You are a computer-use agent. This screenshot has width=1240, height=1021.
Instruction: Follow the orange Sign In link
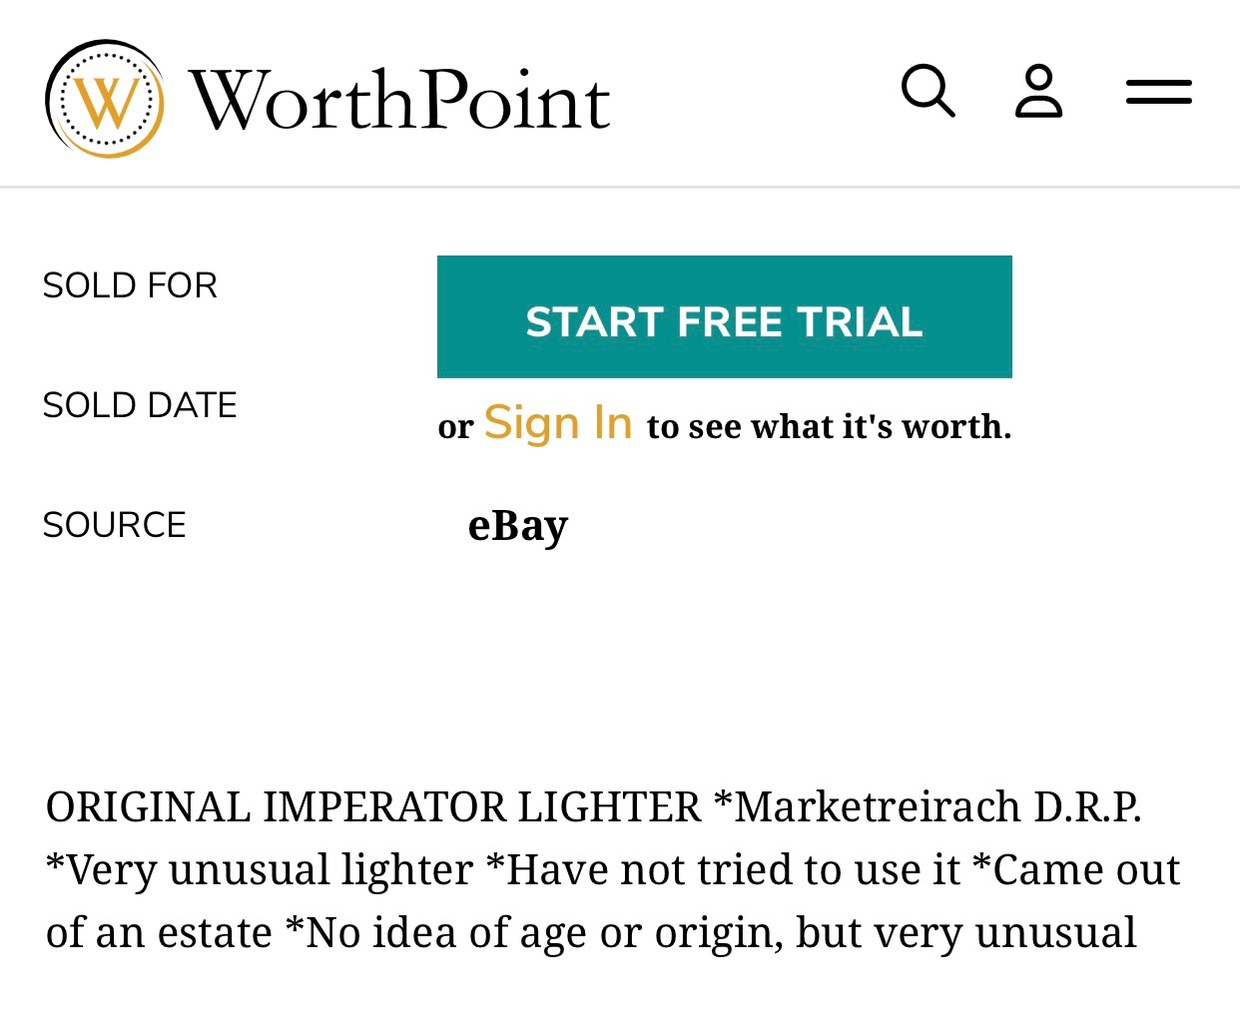pyautogui.click(x=558, y=423)
